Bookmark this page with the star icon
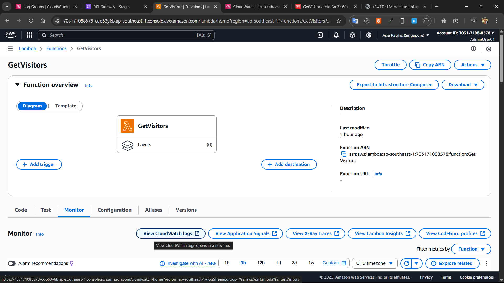The image size is (504, 283). tap(339, 21)
